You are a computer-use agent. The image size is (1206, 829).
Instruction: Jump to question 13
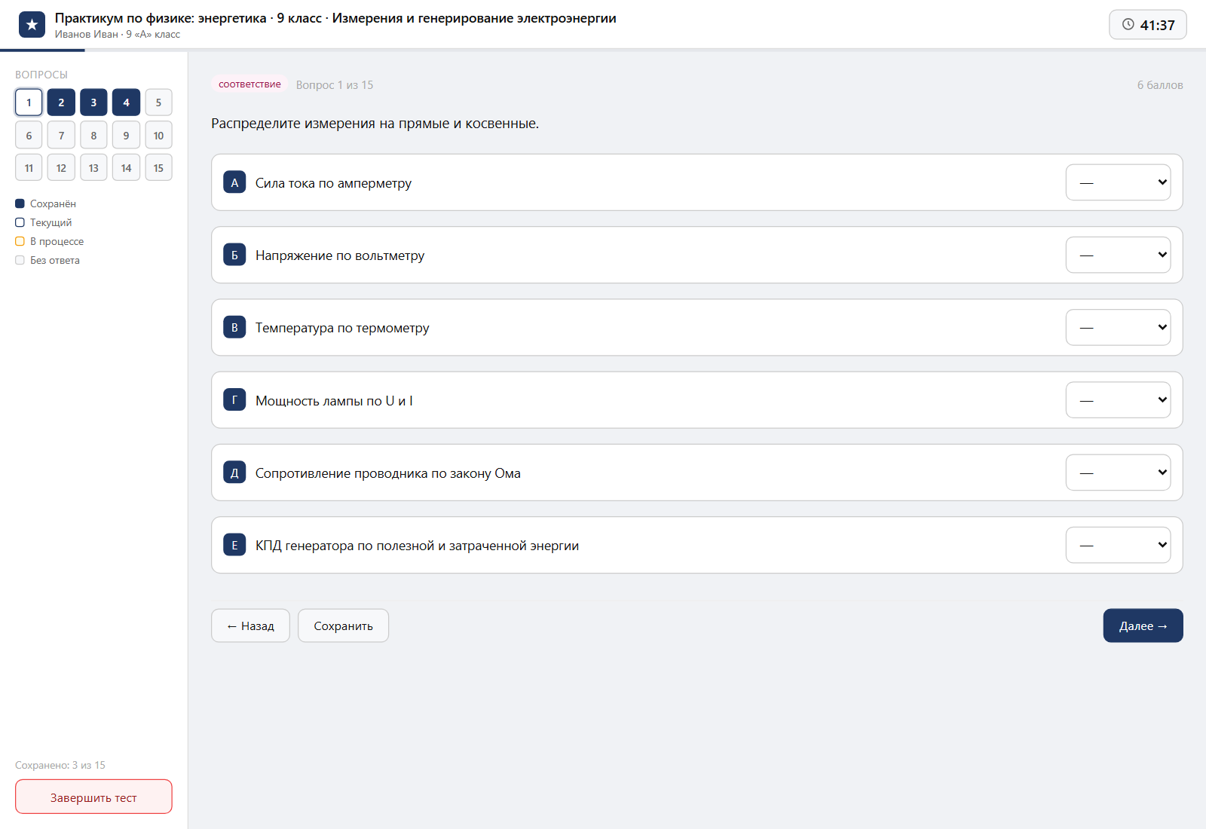pyautogui.click(x=93, y=168)
